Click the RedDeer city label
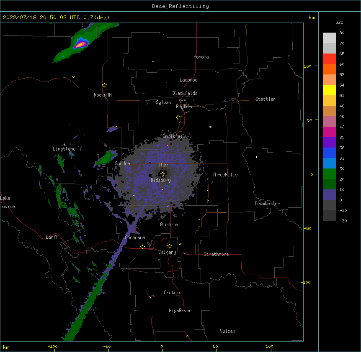Screen dimensions: 361x352 tap(184, 107)
